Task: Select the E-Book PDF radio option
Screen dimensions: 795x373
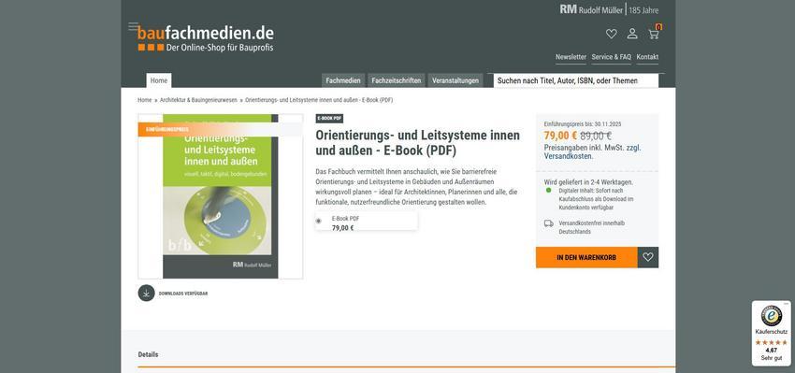Action: click(x=318, y=221)
